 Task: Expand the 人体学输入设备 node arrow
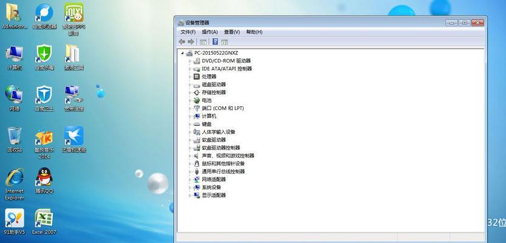tap(190, 132)
